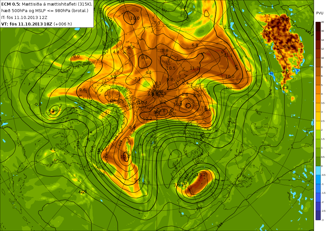The width and height of the screenshot is (327, 231).
Task: Click the map value '5.2'
Action: (x=113, y=77)
